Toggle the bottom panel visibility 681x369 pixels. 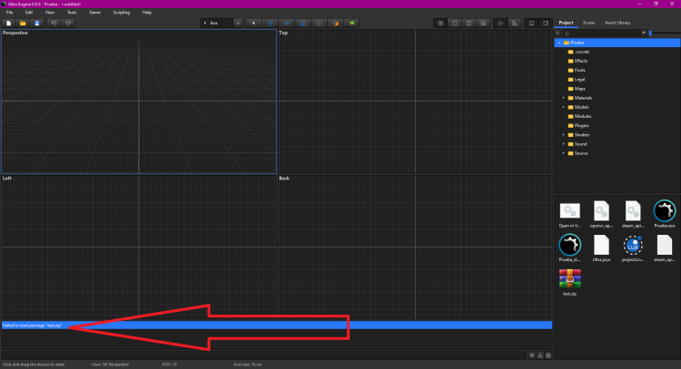point(532,22)
